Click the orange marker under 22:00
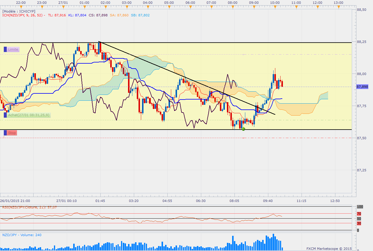Image resolution: width=373 pixels, height=251 pixels. 21,6
